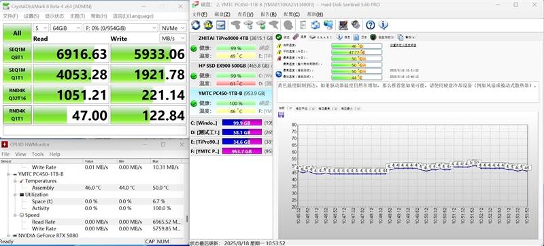The height and width of the screenshot is (246, 544).
Task: Open the MB/s unit dropdown
Action: click(x=173, y=38)
